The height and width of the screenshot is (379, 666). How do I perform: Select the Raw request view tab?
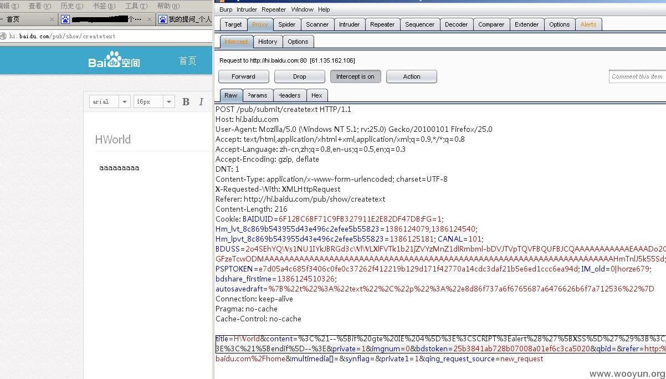(231, 95)
